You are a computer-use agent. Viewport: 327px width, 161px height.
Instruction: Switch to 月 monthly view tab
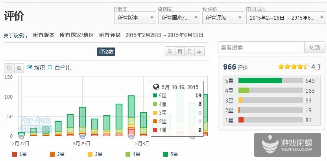coord(189,51)
